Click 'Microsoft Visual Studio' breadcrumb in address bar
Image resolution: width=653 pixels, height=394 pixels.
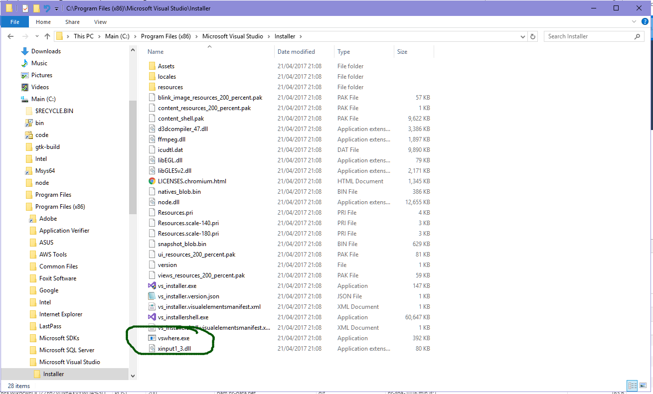233,36
